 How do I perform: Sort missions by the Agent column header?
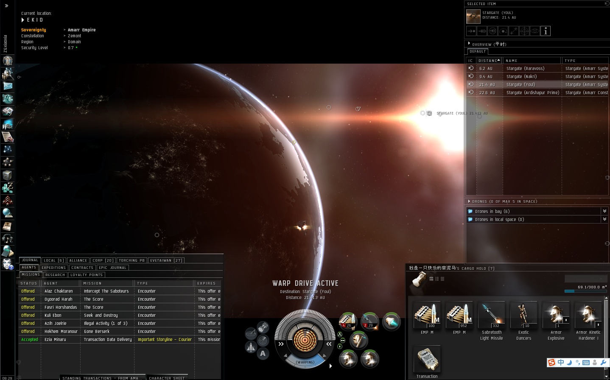(x=60, y=283)
